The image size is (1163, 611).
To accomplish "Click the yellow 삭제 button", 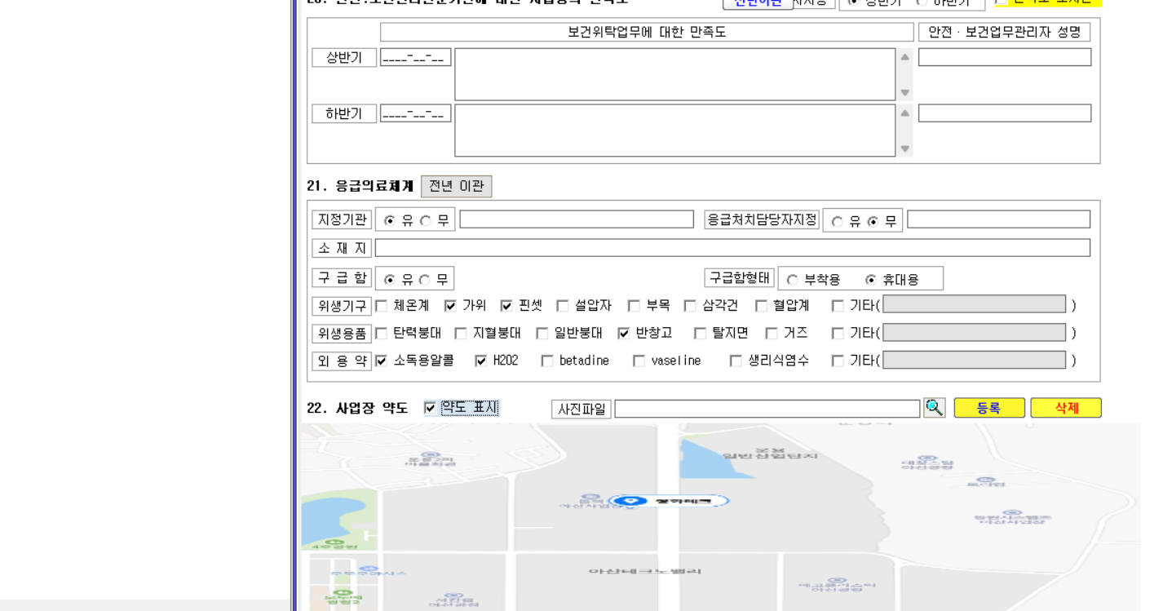I will pos(1066,408).
